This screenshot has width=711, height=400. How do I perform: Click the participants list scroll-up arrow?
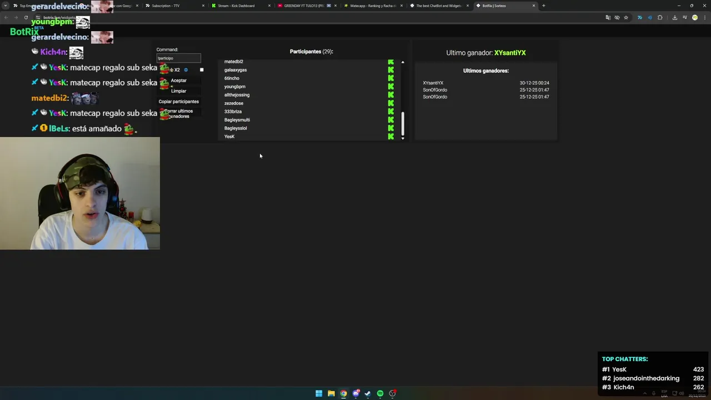pos(403,62)
